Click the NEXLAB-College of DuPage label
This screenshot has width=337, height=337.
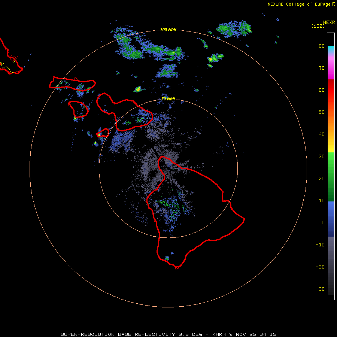[x=299, y=4]
